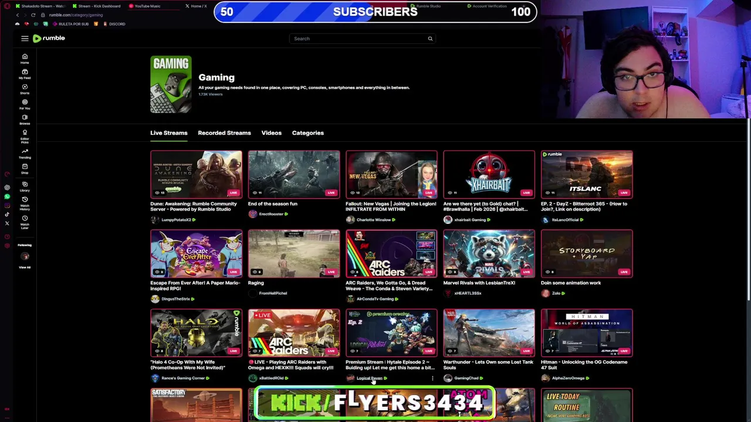This screenshot has height=422, width=751.
Task: Open the Rumble hamburger menu
Action: coord(25,38)
